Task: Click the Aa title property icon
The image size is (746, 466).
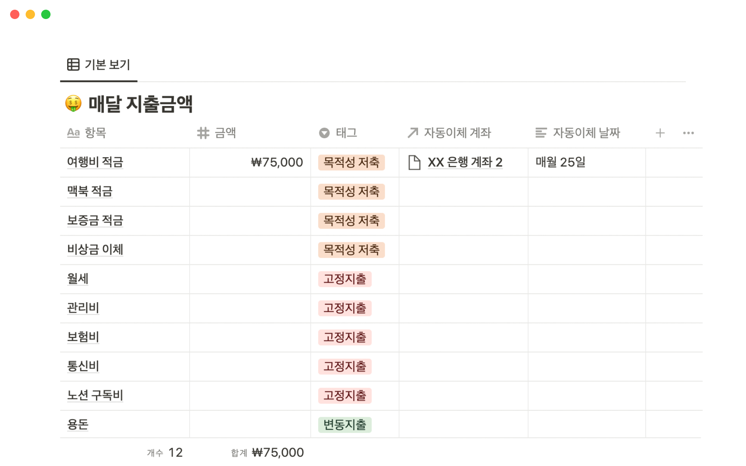Action: pyautogui.click(x=73, y=133)
